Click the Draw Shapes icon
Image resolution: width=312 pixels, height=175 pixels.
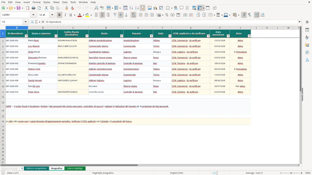click(215, 8)
